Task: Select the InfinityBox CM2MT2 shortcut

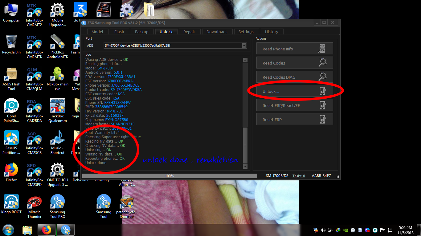Action: [35, 14]
